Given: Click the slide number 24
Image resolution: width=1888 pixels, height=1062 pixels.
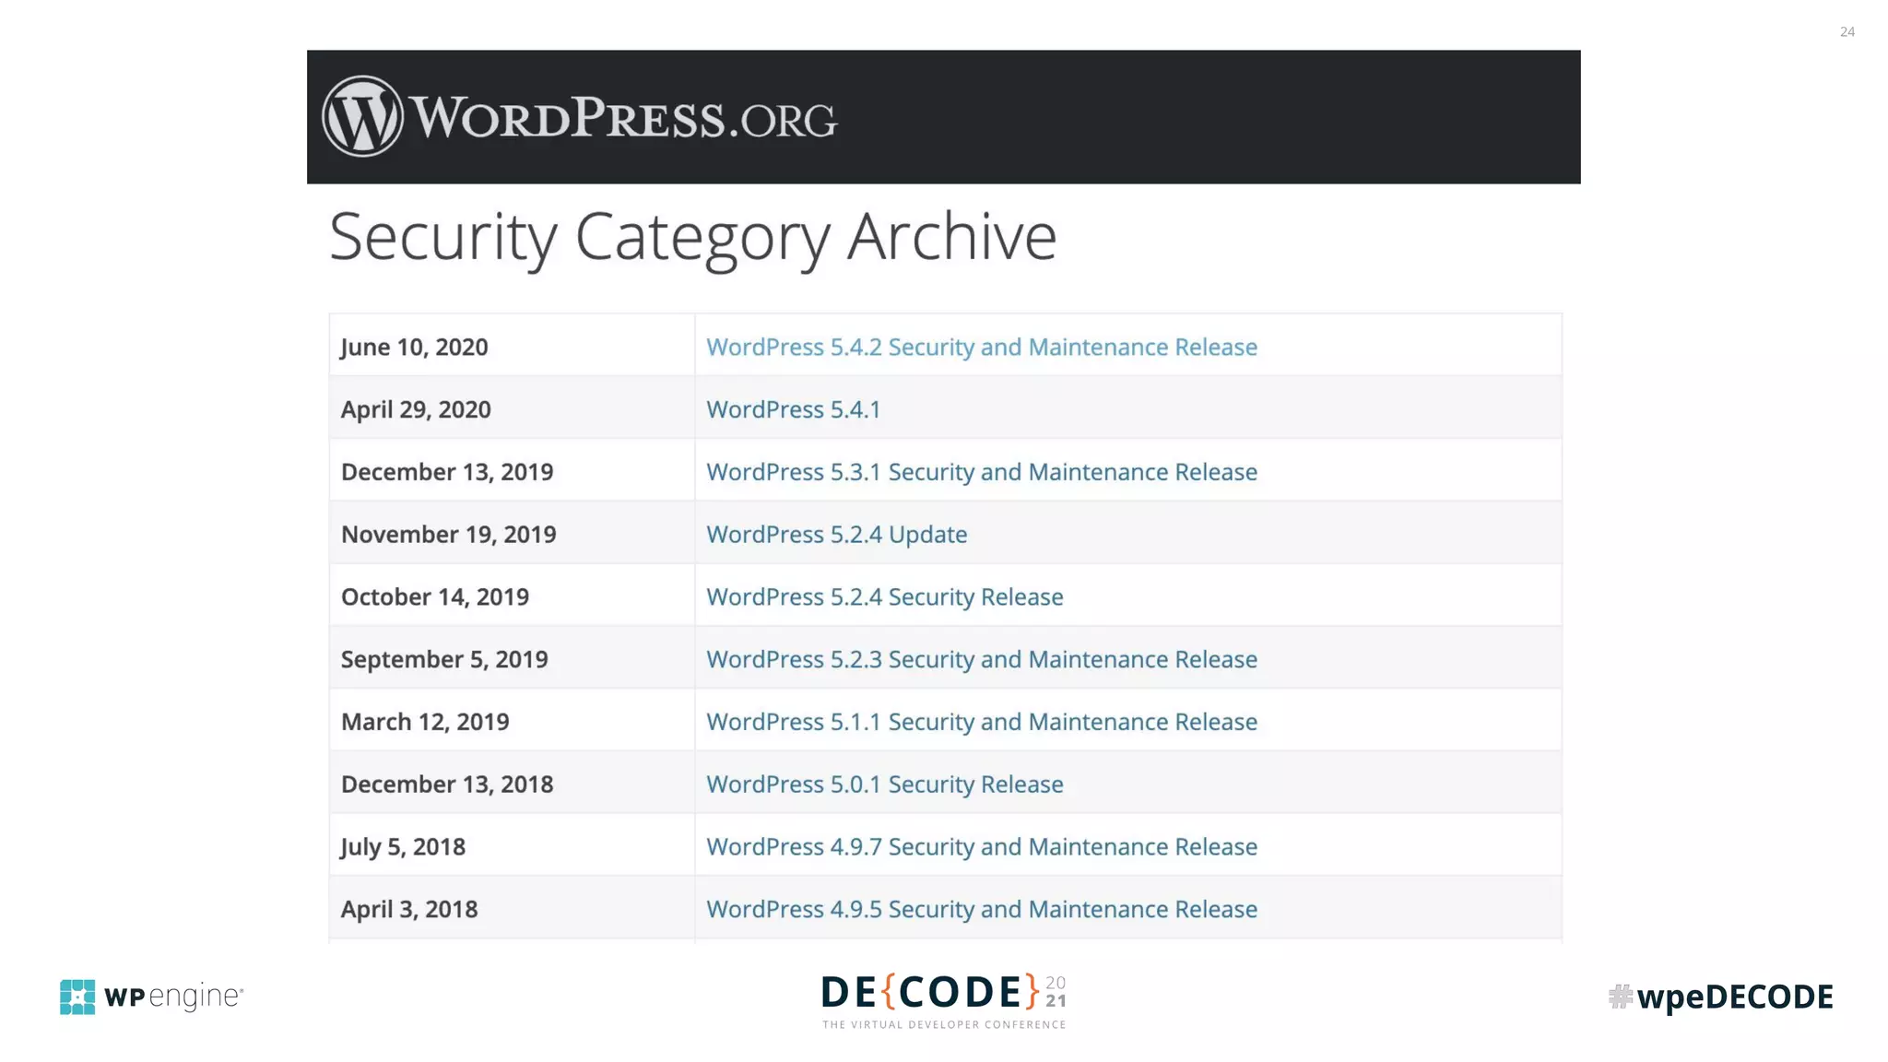Looking at the screenshot, I should (1847, 32).
